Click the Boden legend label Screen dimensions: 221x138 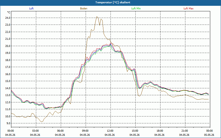click(x=84, y=9)
